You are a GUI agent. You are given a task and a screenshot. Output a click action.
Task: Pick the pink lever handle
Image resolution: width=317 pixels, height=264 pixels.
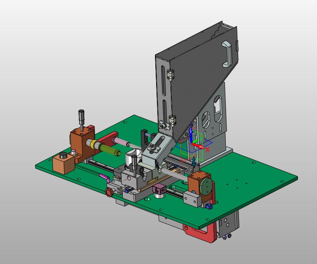click(x=105, y=177)
